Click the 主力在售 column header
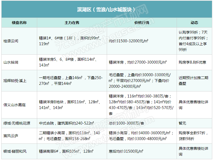This screenshot has width=213, height=160. click(x=72, y=23)
